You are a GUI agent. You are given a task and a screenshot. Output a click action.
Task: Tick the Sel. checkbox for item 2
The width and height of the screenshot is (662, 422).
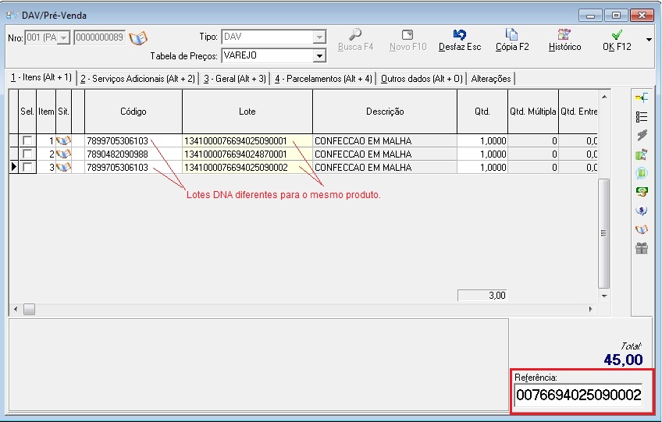[27, 154]
